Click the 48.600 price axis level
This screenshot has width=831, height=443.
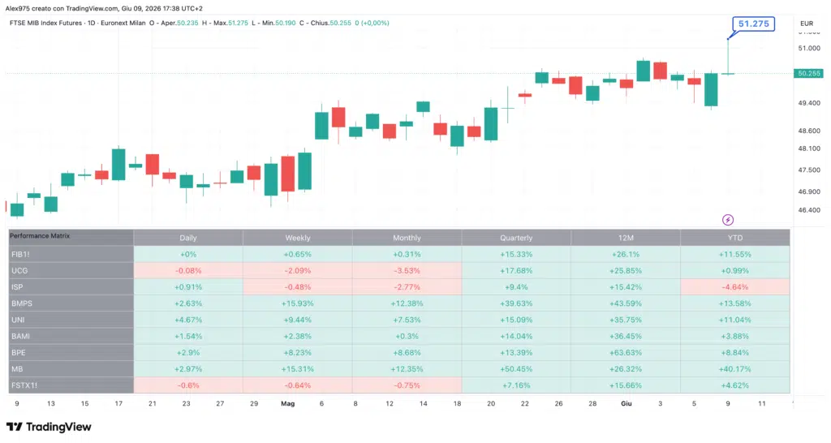tap(809, 131)
